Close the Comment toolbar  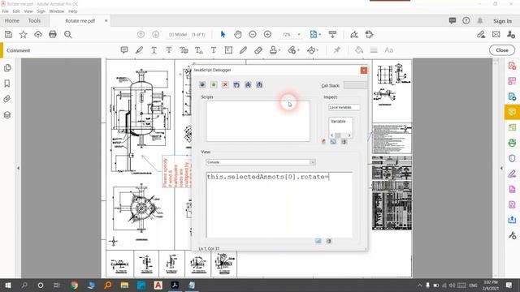point(502,50)
